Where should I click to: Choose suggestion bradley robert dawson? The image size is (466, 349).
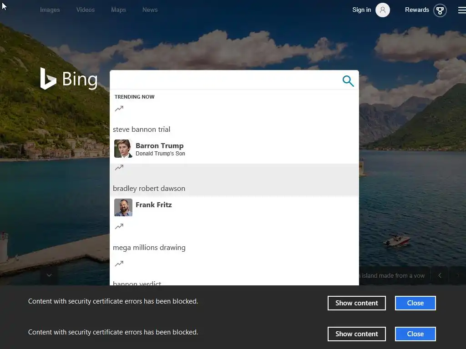(234, 179)
